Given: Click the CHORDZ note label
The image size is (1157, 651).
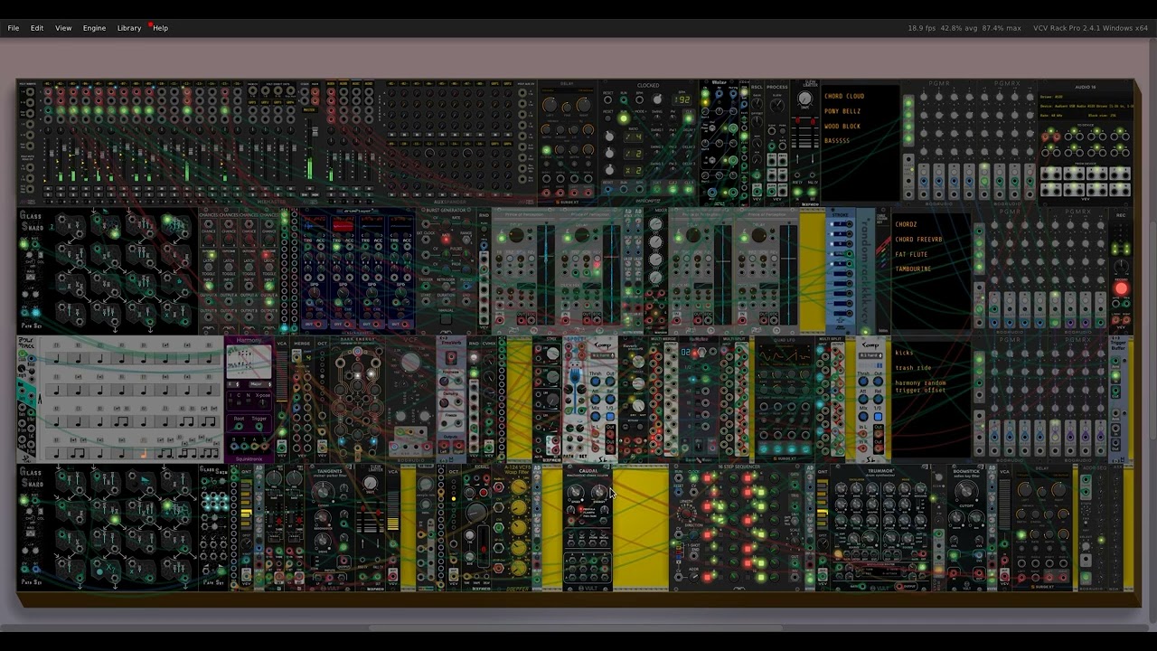Looking at the screenshot, I should [906, 224].
